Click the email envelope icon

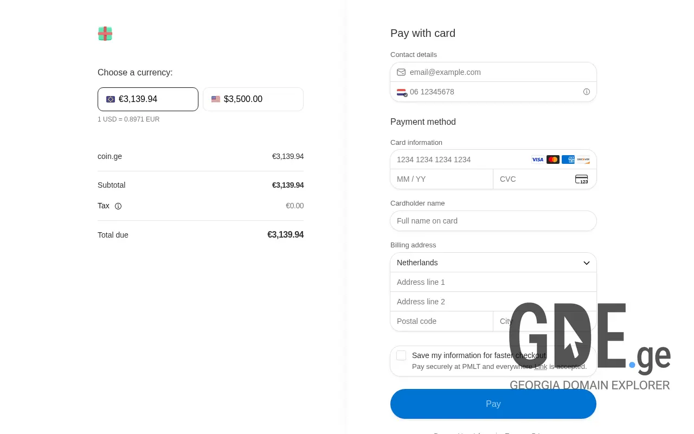401,72
